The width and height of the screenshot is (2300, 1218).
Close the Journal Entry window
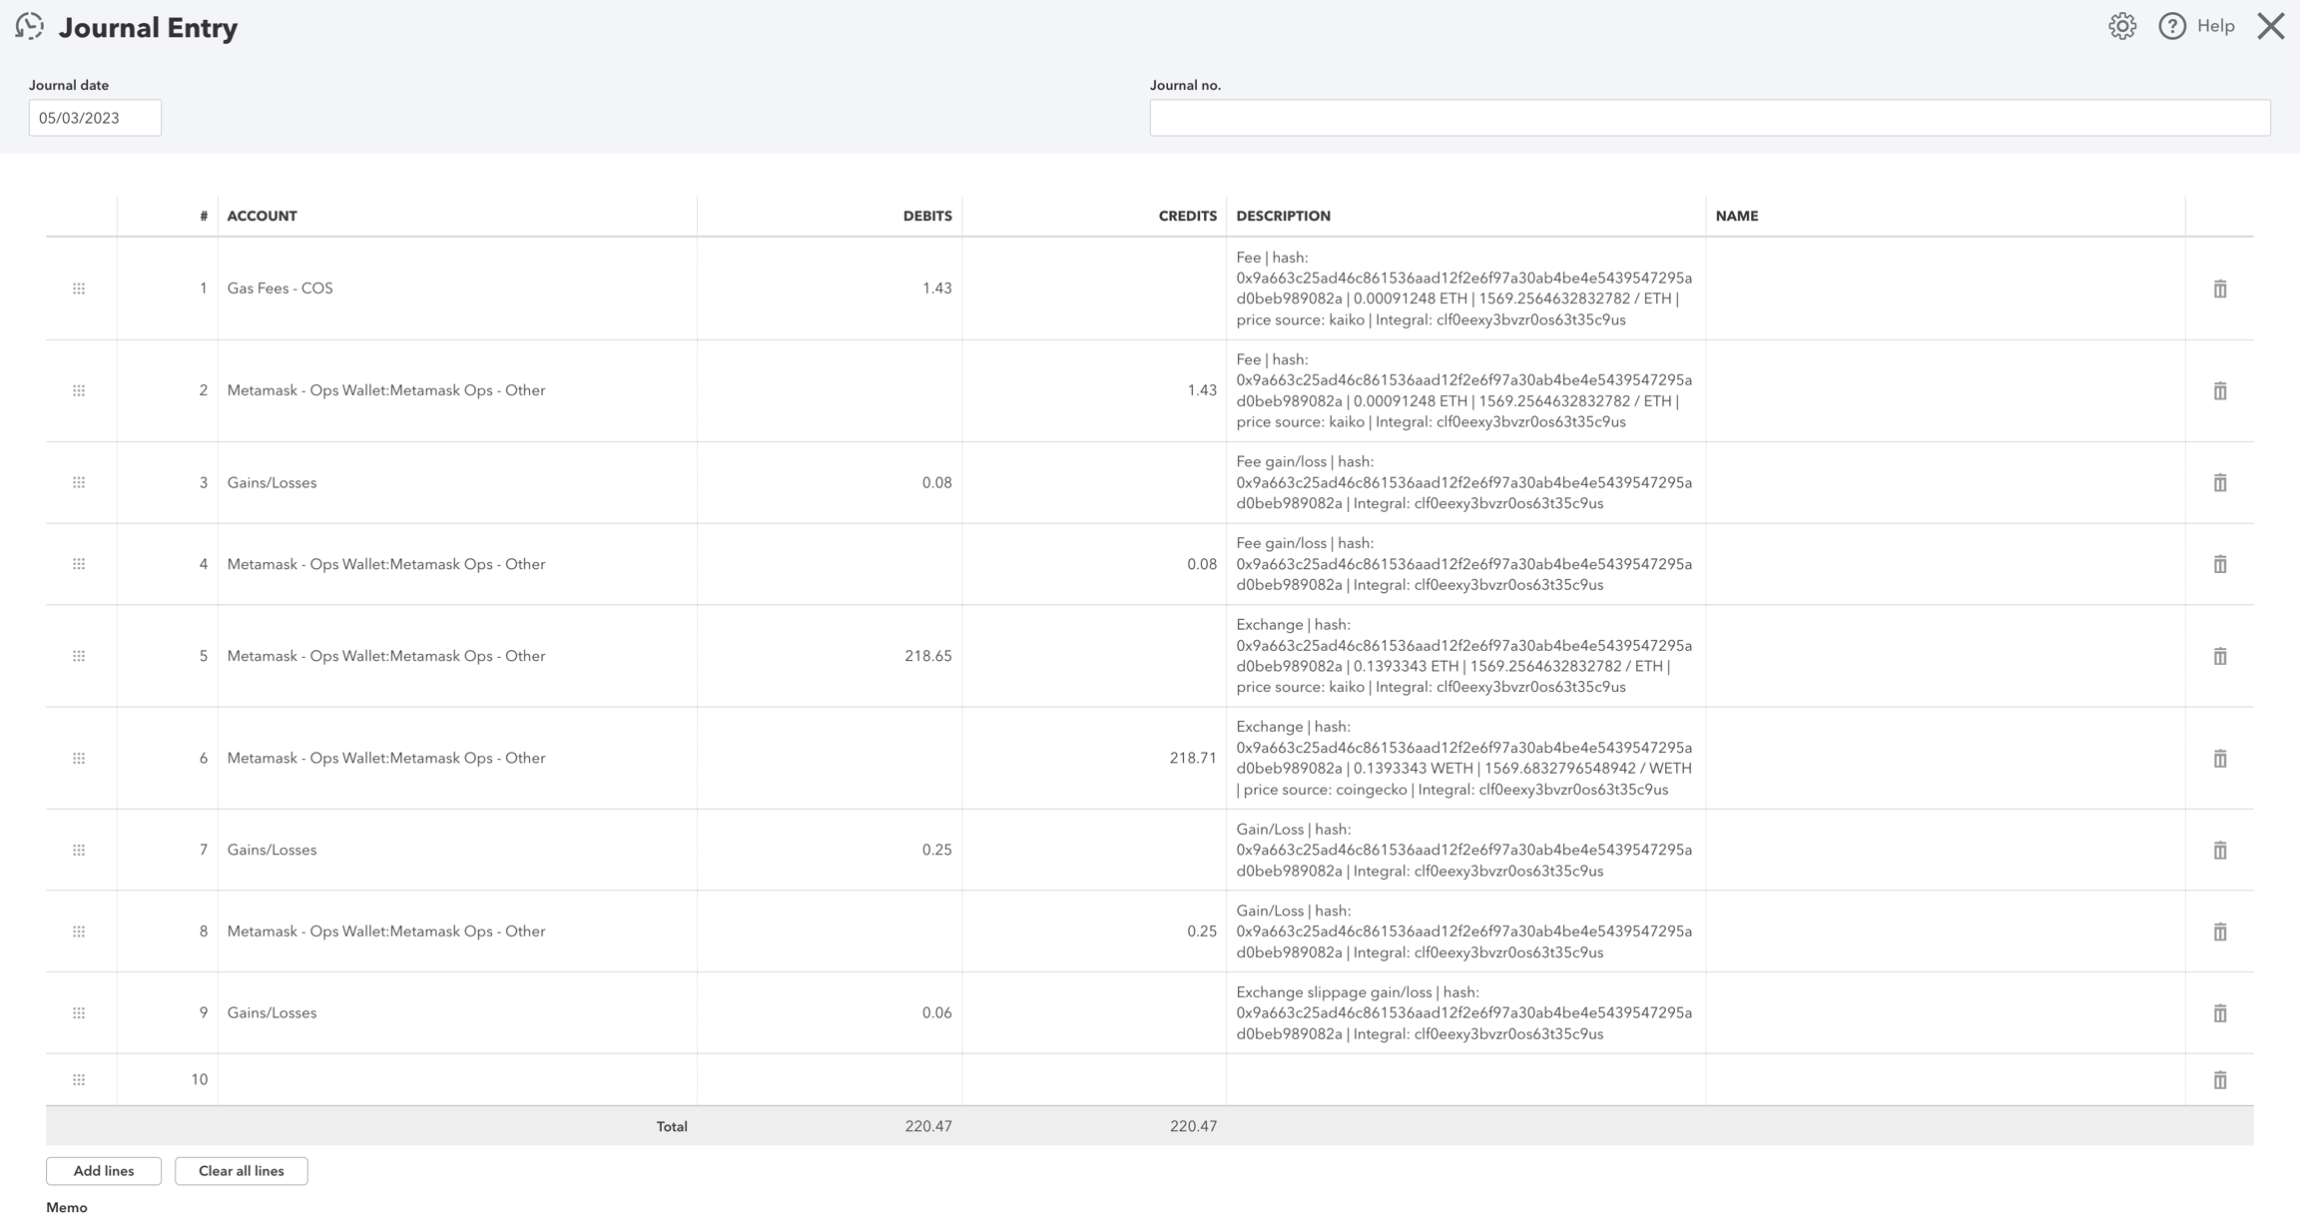point(2270,26)
